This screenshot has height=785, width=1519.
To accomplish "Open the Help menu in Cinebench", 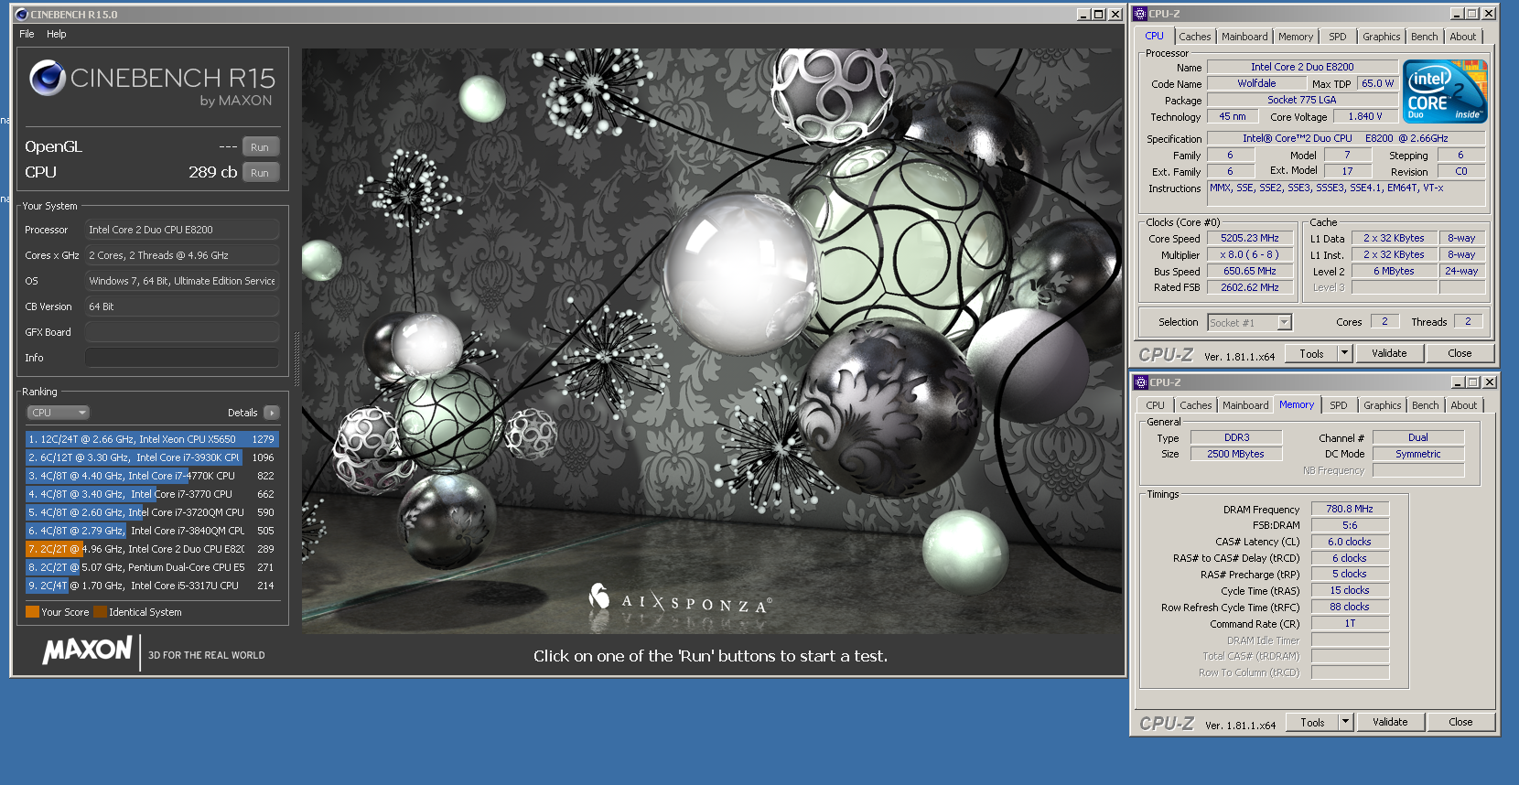I will [57, 34].
